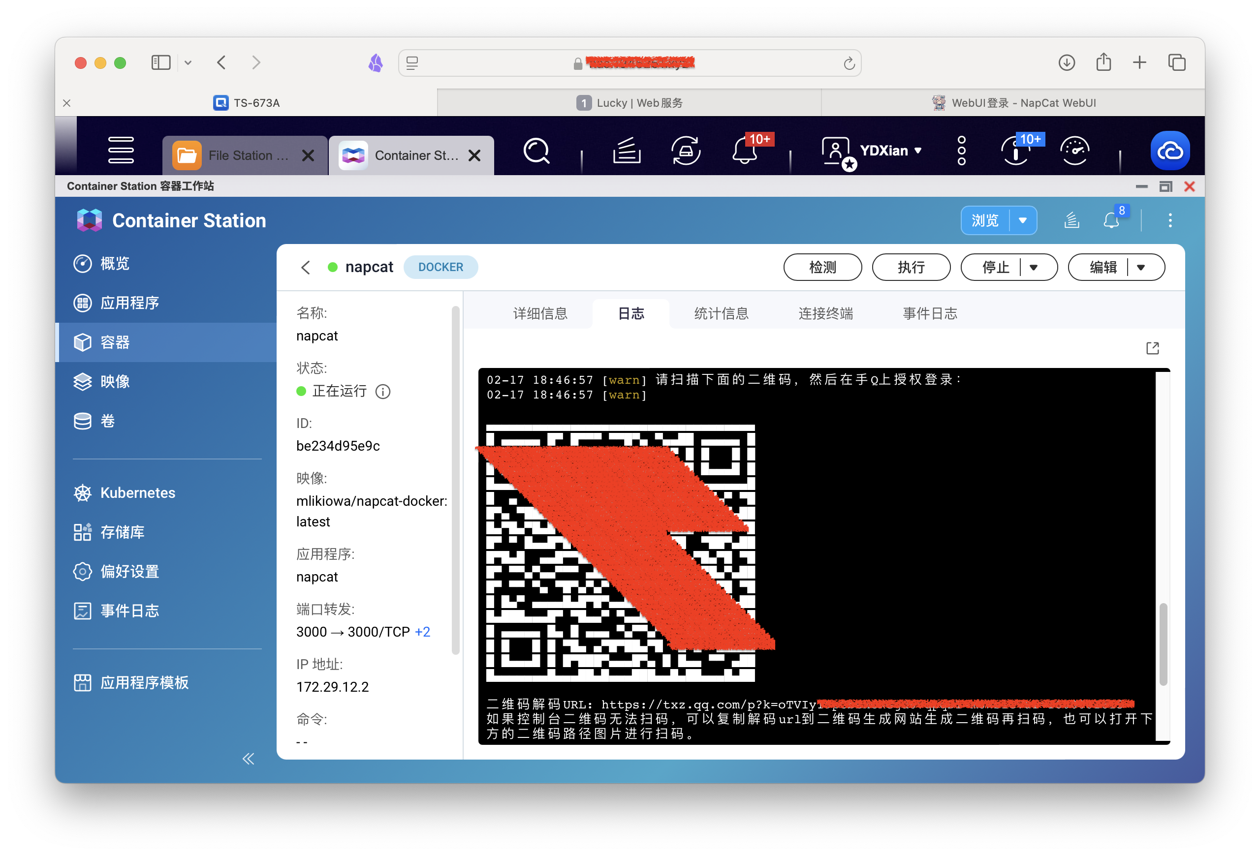Expand the 停止 dropdown arrow
Viewport: 1260px width, 856px height.
pos(1034,267)
